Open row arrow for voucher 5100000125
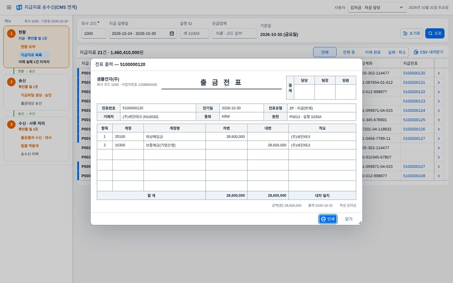453x283 pixels. [x=439, y=120]
